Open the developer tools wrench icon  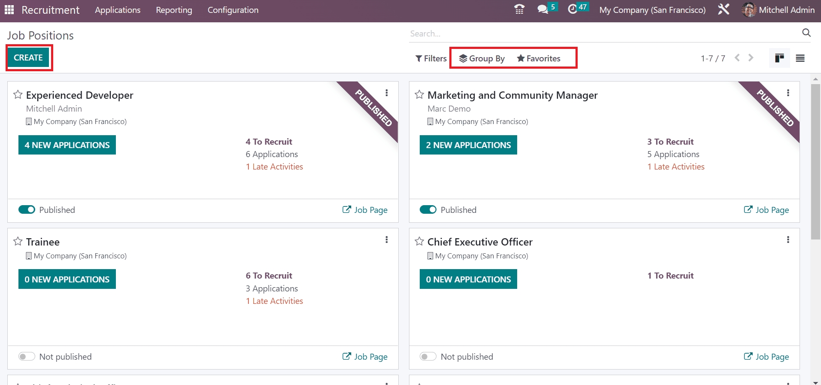point(724,9)
